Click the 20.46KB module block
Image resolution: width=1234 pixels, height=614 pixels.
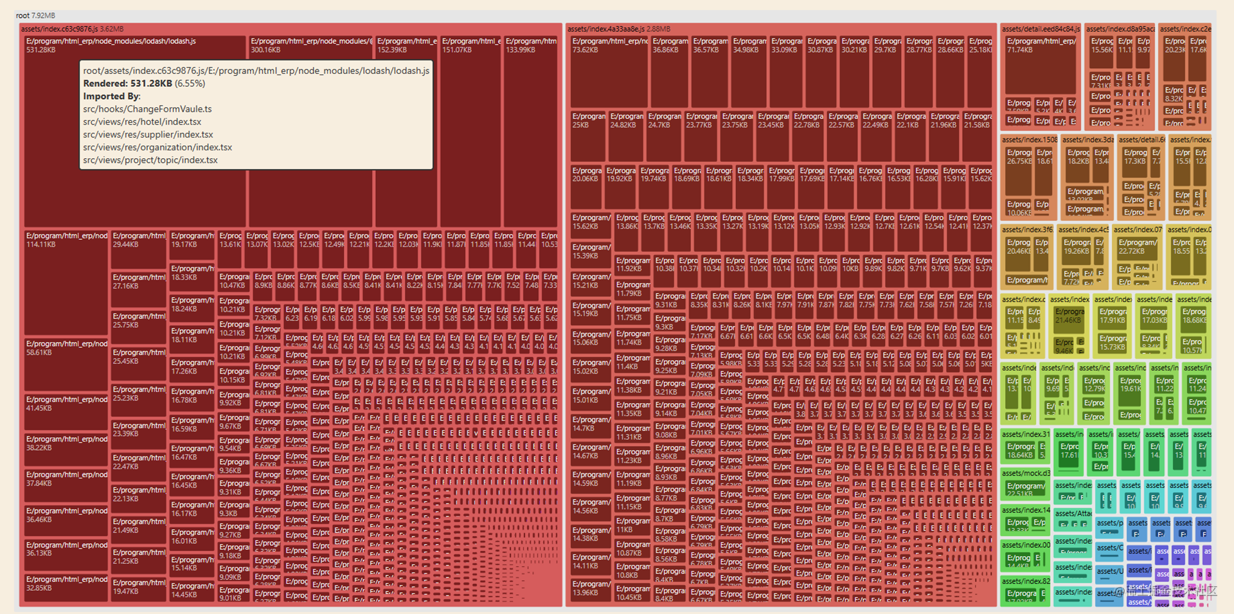(1019, 254)
